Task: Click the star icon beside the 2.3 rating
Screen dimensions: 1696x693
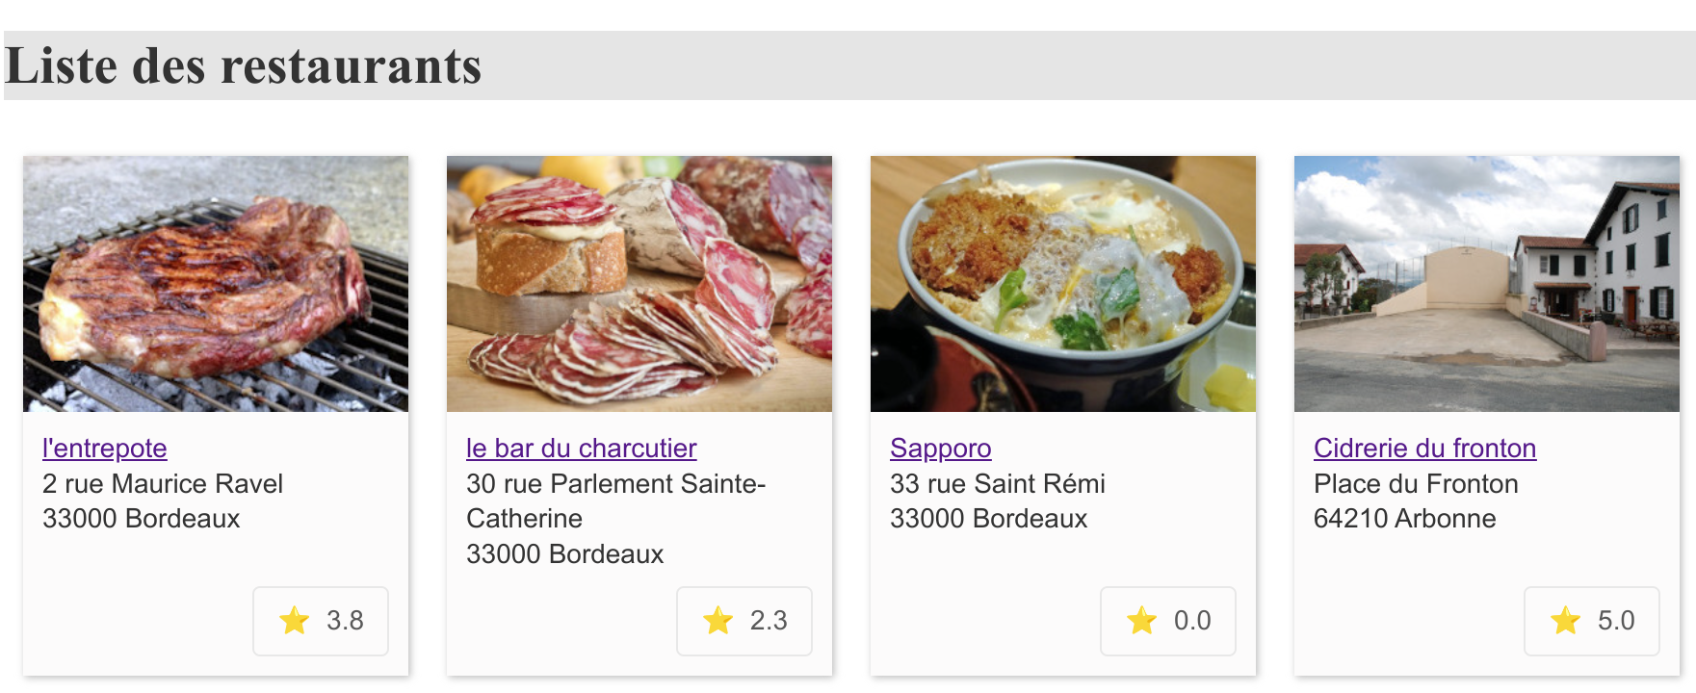Action: coord(718,621)
